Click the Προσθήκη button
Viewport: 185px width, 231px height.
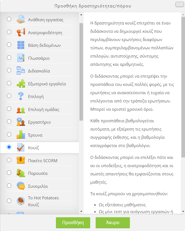pyautogui.click(x=73, y=223)
